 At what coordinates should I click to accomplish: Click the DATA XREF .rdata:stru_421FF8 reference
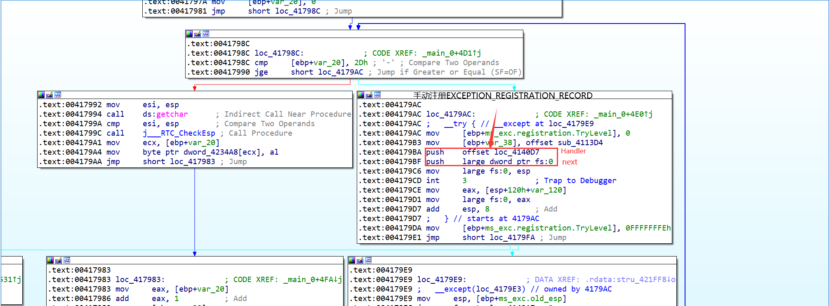point(605,280)
